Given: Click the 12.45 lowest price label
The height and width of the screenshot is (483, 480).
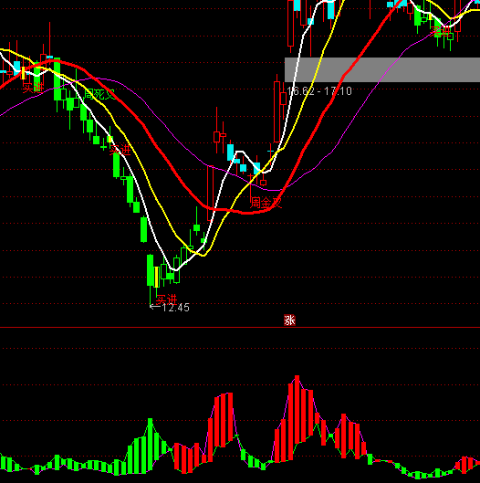Looking at the screenshot, I should 175,308.
